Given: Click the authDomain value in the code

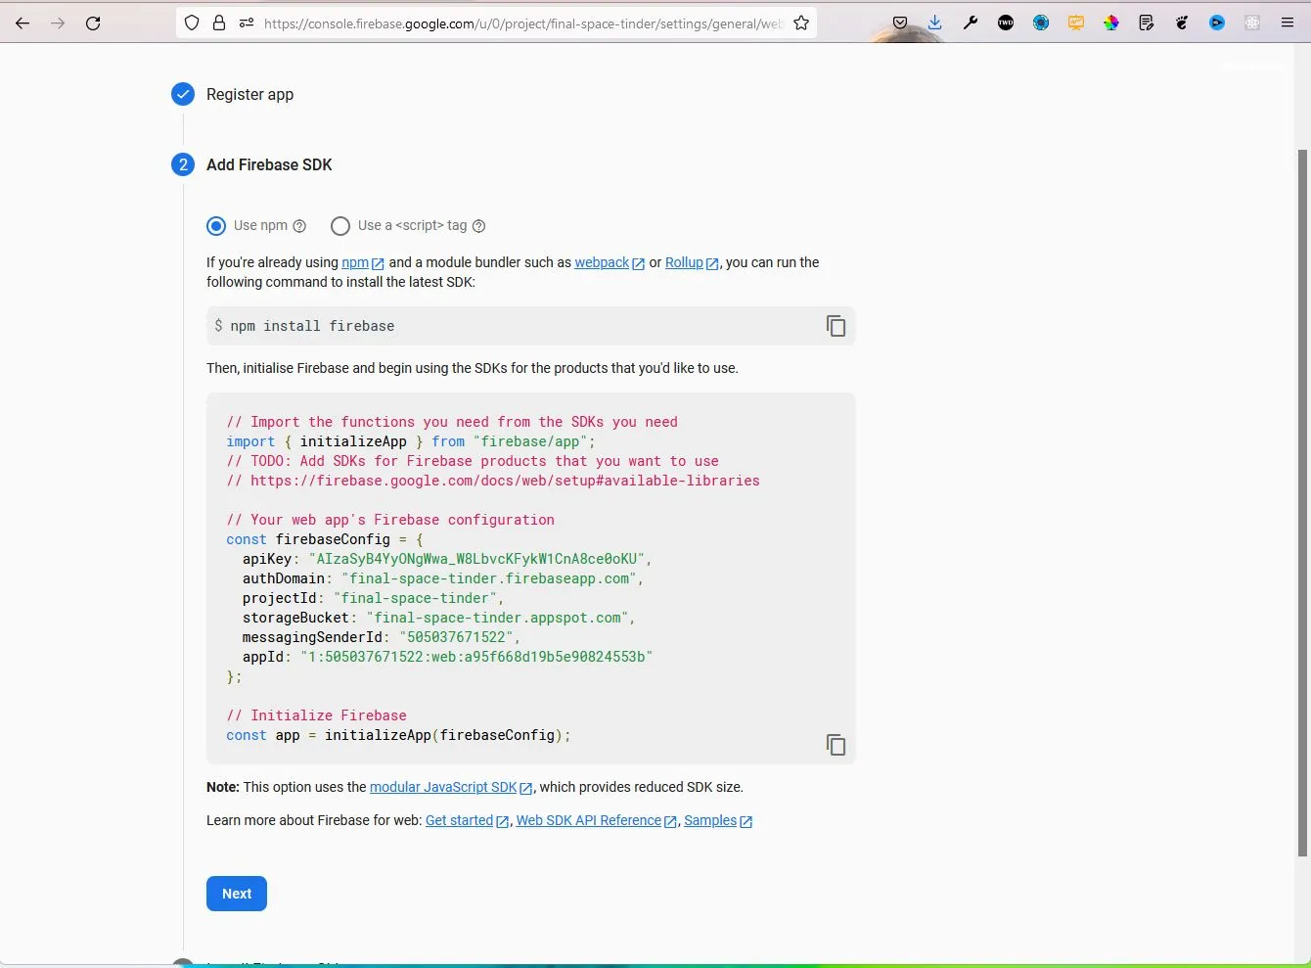Looking at the screenshot, I should [x=490, y=578].
